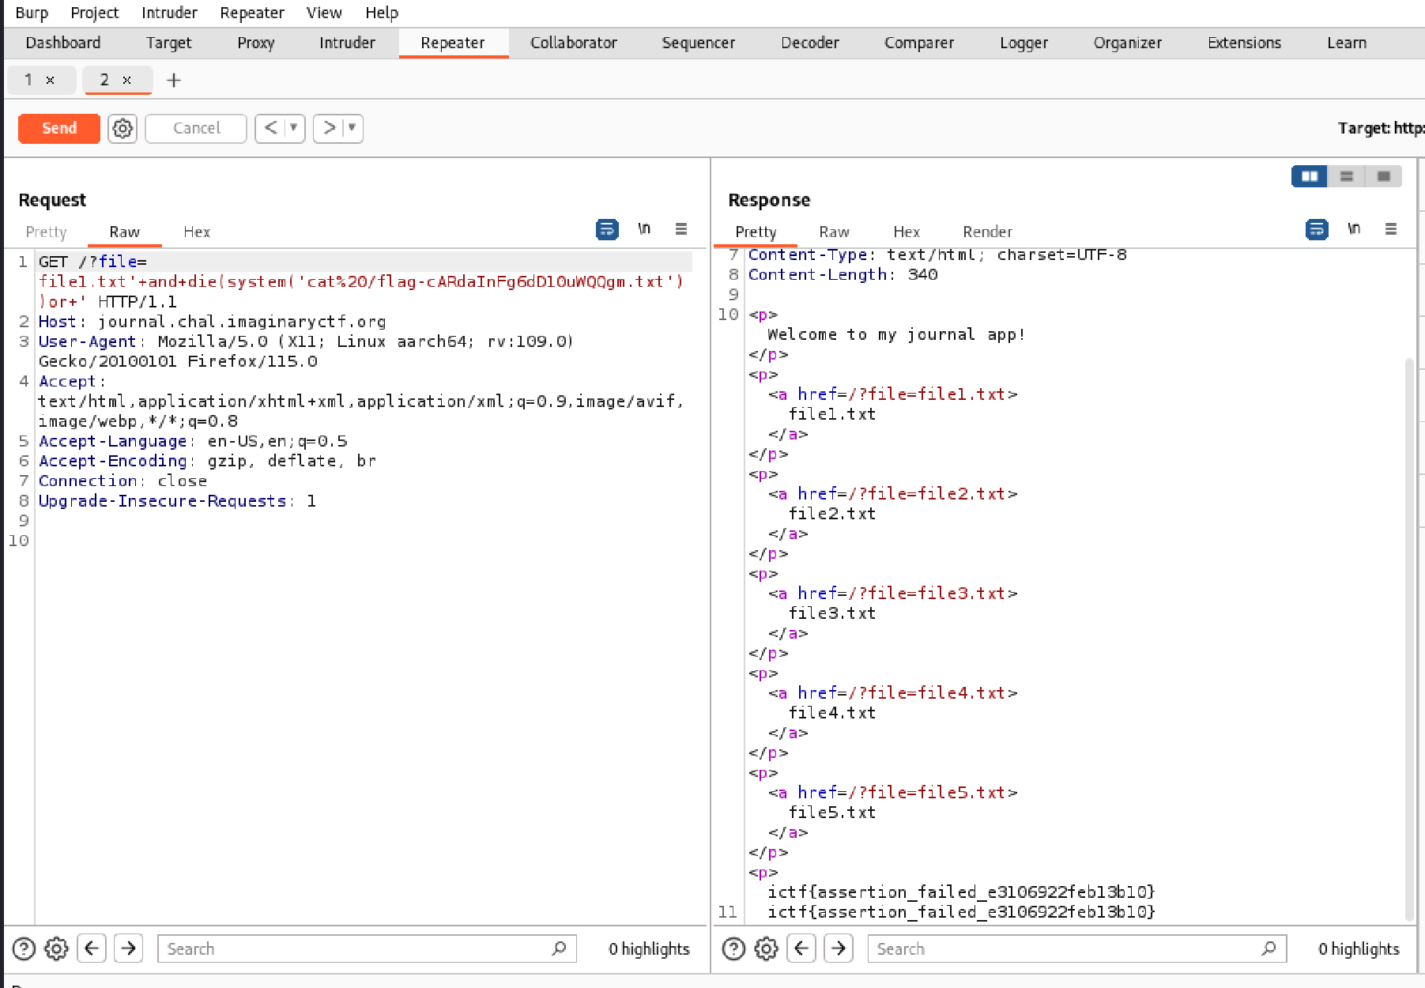Select Repeater tab 1
This screenshot has width=1425, height=988.
coord(28,80)
